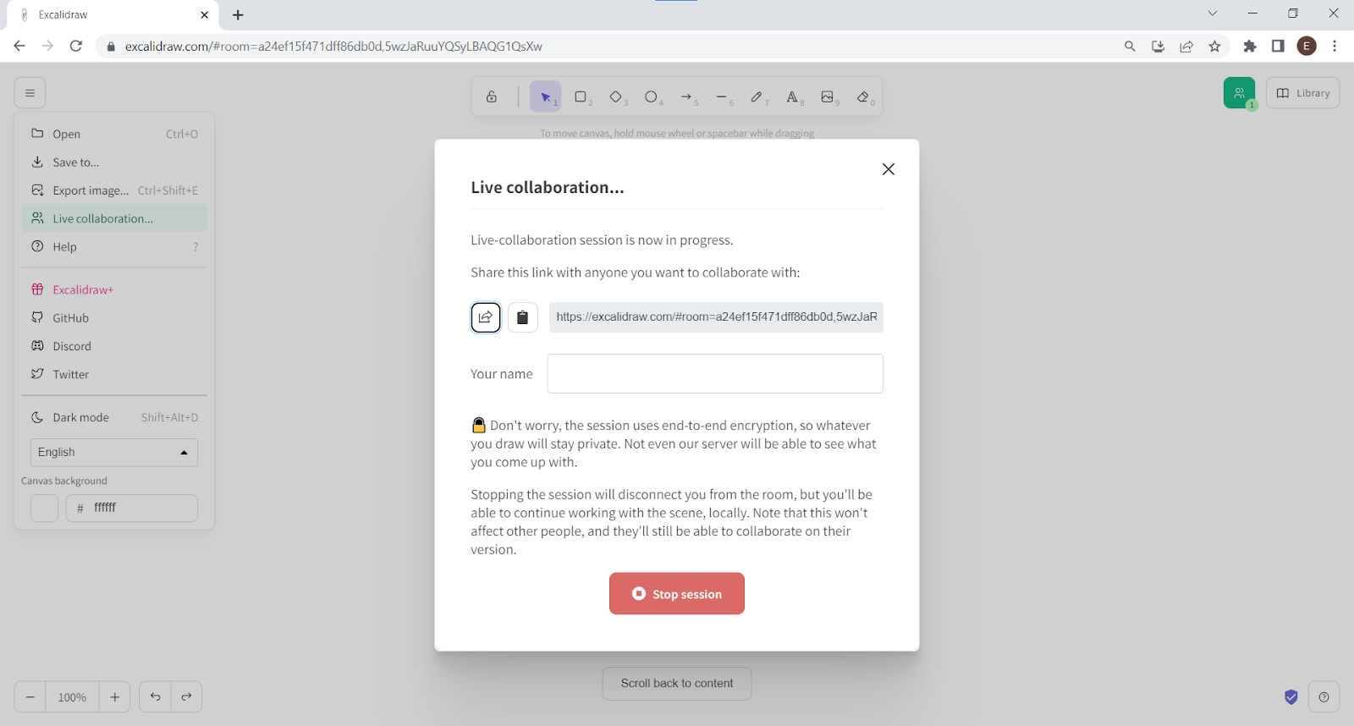Share this page via address bar icon
The width and height of the screenshot is (1354, 726).
(x=1186, y=47)
